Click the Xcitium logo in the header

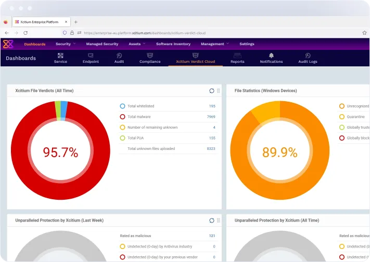(8, 44)
